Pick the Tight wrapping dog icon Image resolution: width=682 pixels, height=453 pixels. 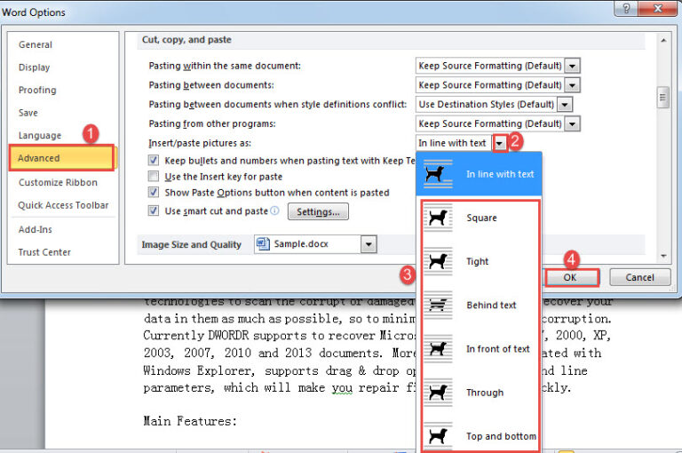coord(438,261)
